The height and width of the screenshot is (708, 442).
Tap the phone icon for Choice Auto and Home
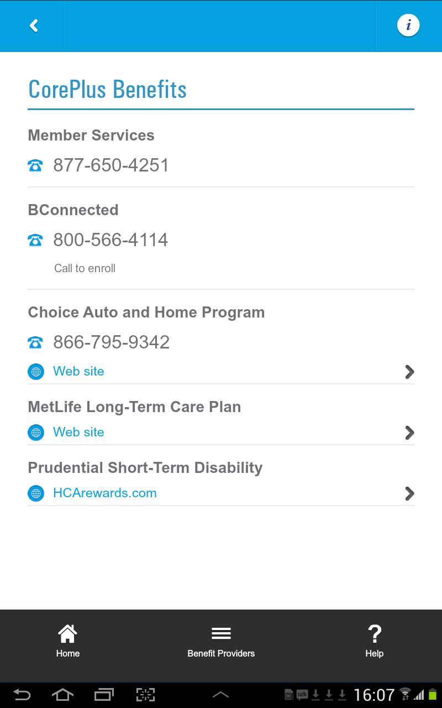tap(35, 342)
